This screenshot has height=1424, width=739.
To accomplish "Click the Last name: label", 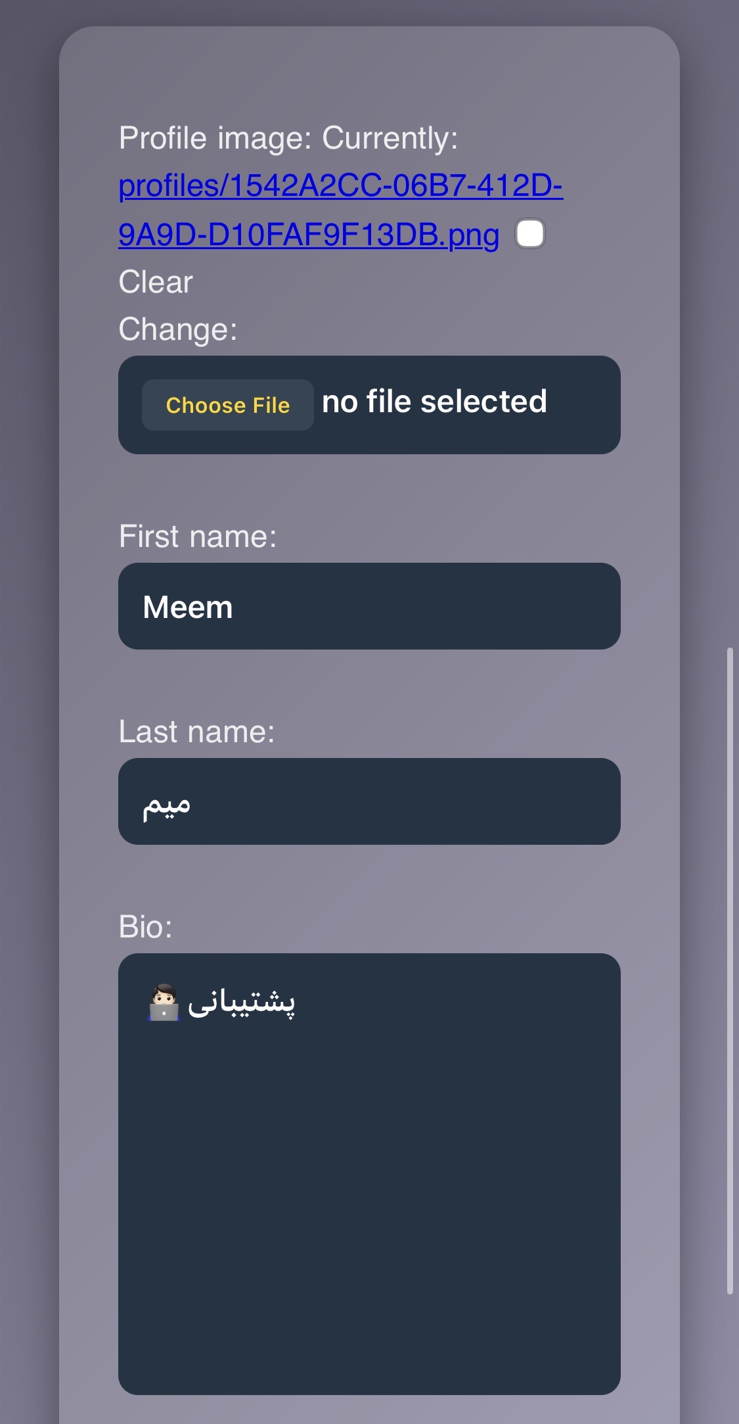I will click(196, 730).
